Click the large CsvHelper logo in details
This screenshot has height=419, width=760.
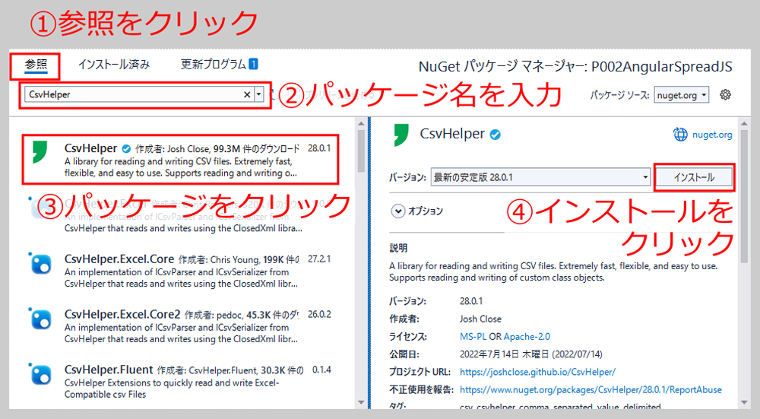tap(402, 135)
